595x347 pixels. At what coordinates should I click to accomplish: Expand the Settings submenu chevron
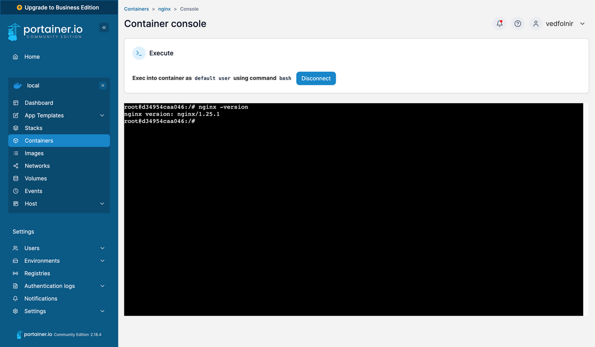pyautogui.click(x=103, y=311)
